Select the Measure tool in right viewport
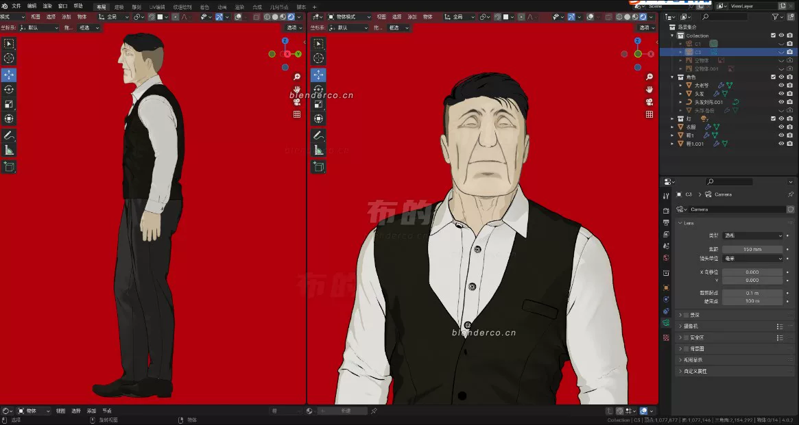 coord(318,150)
